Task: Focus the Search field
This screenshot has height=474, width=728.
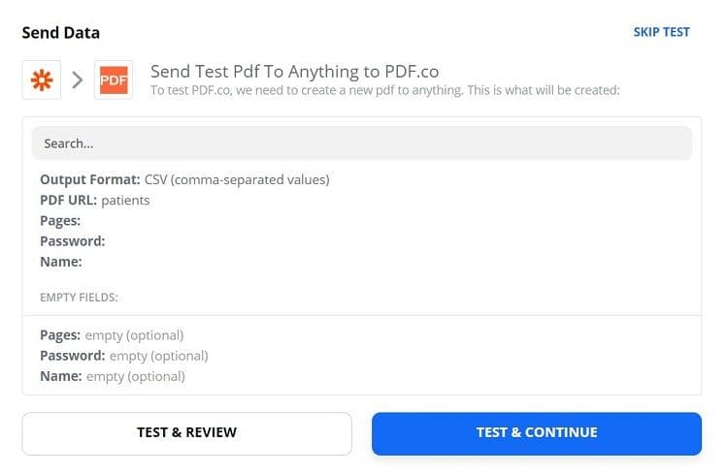Action: [x=361, y=143]
